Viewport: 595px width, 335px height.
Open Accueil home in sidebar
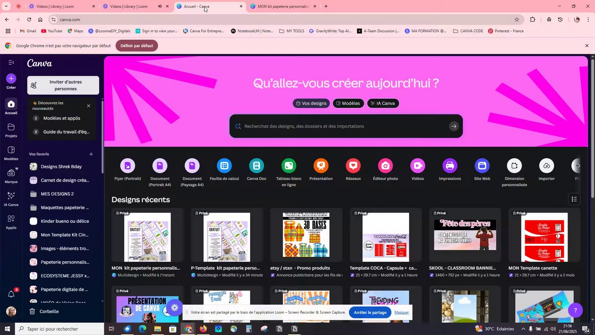[x=11, y=107]
